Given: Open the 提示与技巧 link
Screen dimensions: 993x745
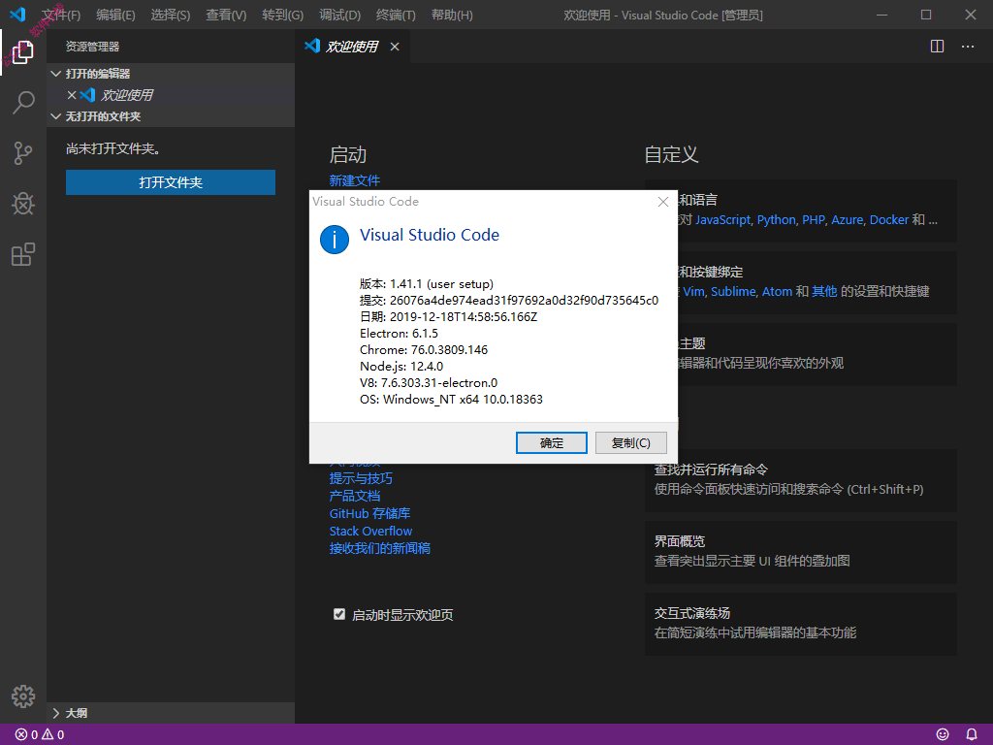Looking at the screenshot, I should coord(361,478).
